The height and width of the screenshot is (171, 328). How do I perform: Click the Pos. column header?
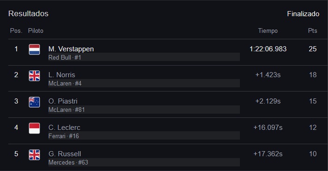pyautogui.click(x=16, y=31)
